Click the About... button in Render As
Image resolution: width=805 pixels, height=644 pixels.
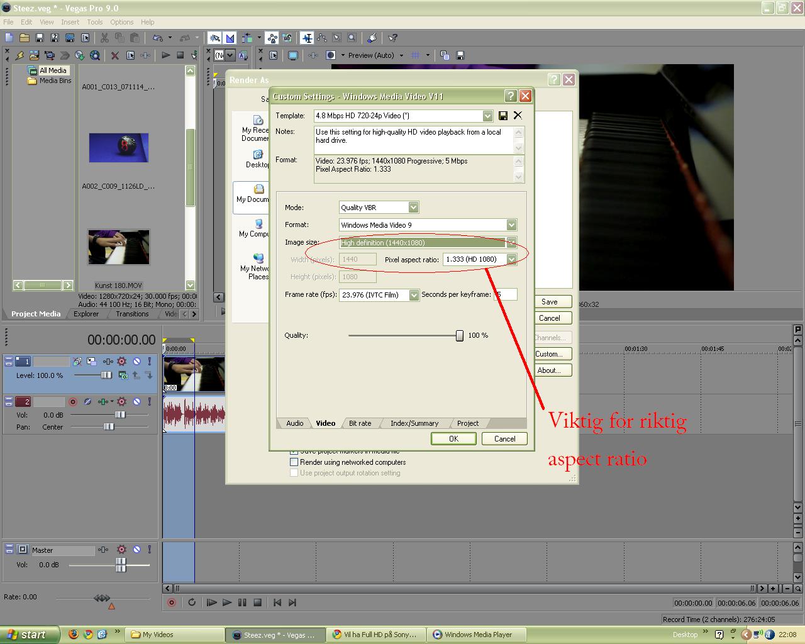pyautogui.click(x=553, y=370)
